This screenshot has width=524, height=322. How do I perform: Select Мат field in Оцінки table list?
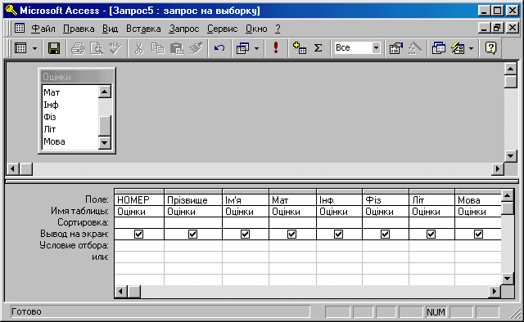tap(70, 92)
